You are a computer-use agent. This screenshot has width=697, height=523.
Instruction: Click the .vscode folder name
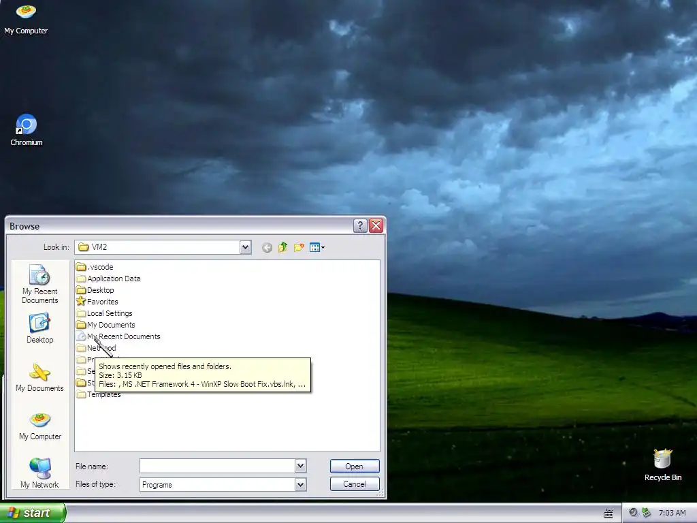click(x=101, y=267)
